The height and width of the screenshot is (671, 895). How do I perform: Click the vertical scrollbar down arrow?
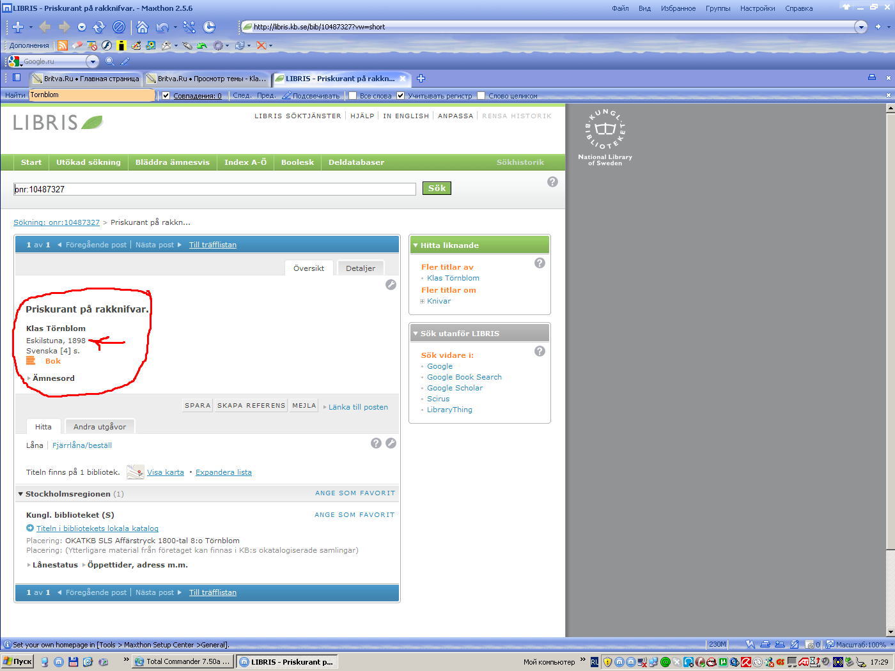890,631
